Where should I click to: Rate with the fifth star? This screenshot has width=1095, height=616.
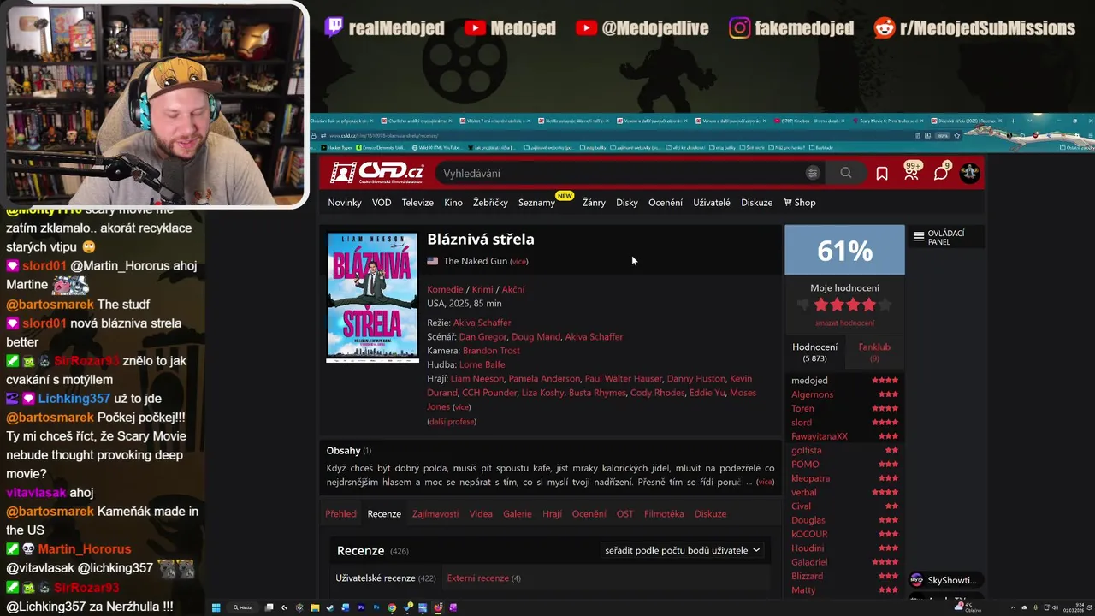coord(885,305)
